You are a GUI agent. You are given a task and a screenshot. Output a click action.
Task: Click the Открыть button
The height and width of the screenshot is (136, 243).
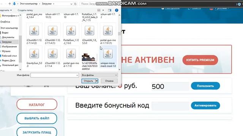point(88,81)
